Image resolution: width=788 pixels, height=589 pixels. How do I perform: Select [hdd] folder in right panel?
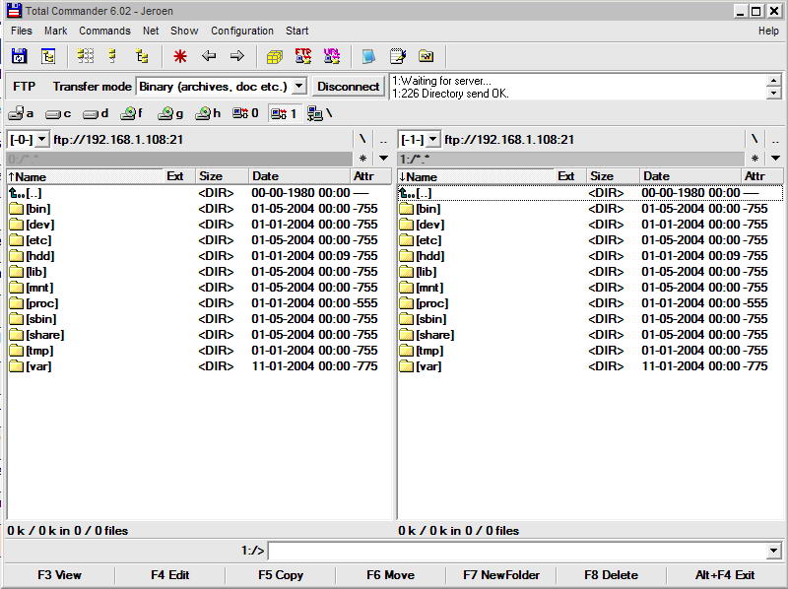tap(590, 256)
